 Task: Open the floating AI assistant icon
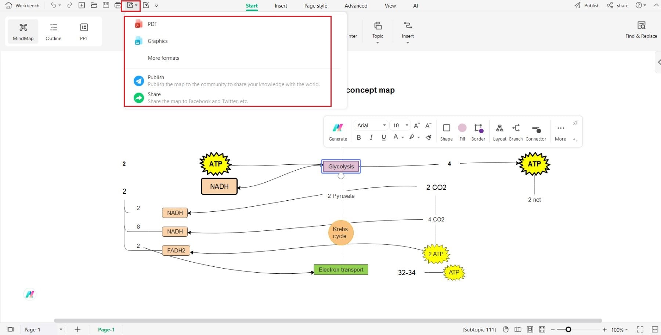pos(30,294)
